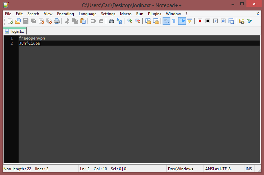
Task: Close all documents icon
Action: 49,21
